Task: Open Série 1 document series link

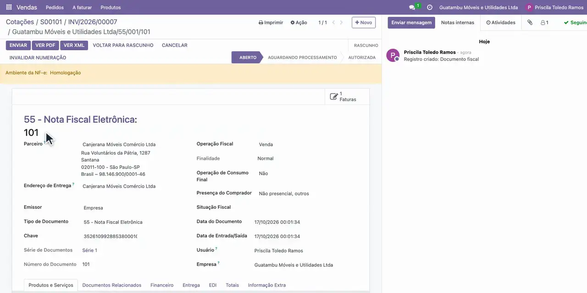Action: click(89, 250)
